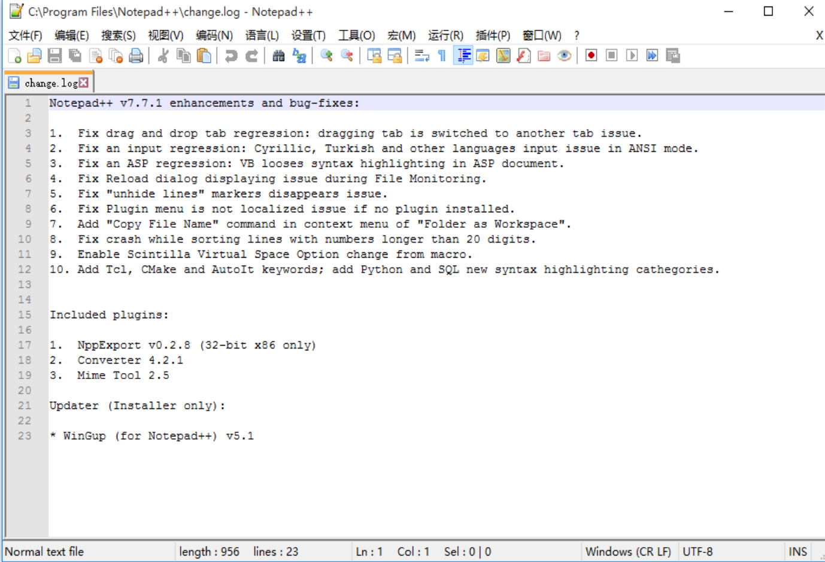
Task: Click the 'length : 956' status entry
Action: pyautogui.click(x=210, y=552)
